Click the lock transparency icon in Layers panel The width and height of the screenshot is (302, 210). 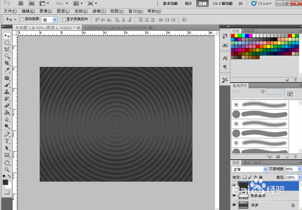point(244,177)
